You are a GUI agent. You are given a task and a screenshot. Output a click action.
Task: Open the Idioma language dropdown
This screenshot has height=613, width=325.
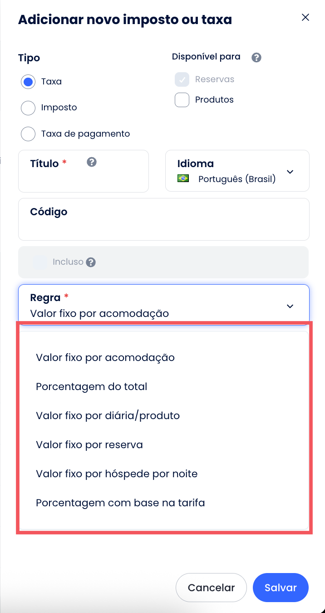[290, 172]
